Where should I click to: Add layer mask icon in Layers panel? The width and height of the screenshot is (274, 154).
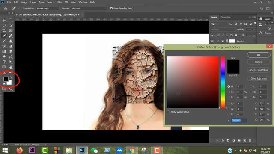[x=228, y=140]
